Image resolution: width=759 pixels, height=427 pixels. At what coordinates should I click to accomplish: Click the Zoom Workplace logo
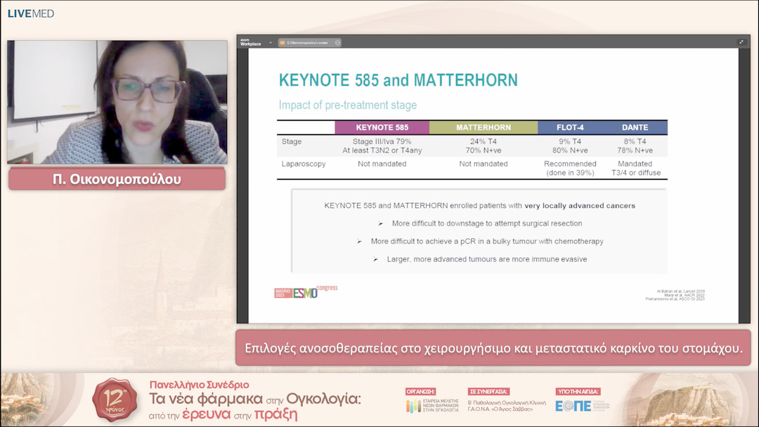[250, 43]
